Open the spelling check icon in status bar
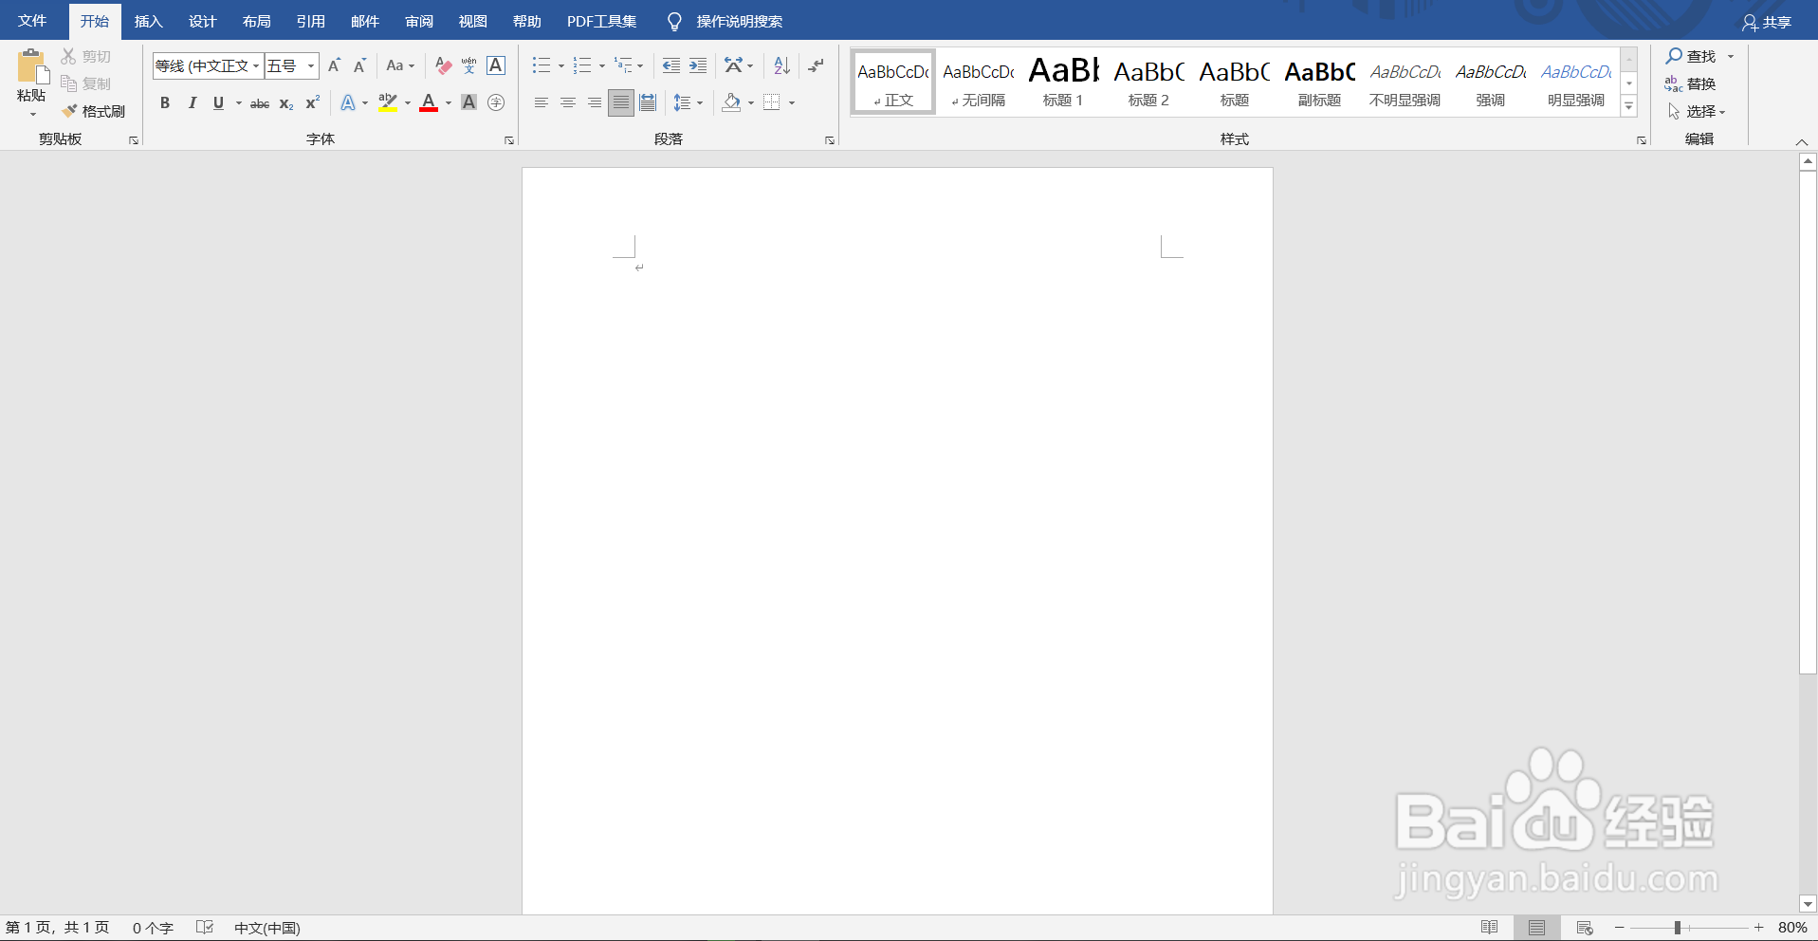 tap(204, 928)
